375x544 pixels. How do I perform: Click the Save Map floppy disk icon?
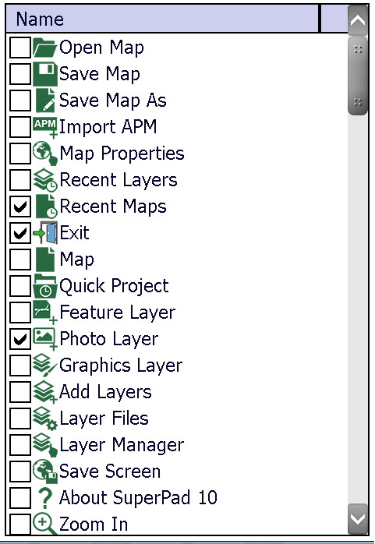click(44, 74)
